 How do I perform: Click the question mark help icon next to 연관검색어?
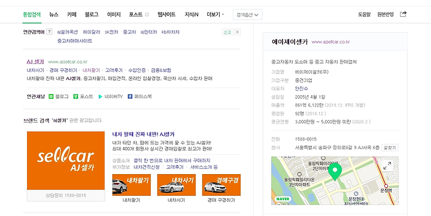(x=49, y=32)
